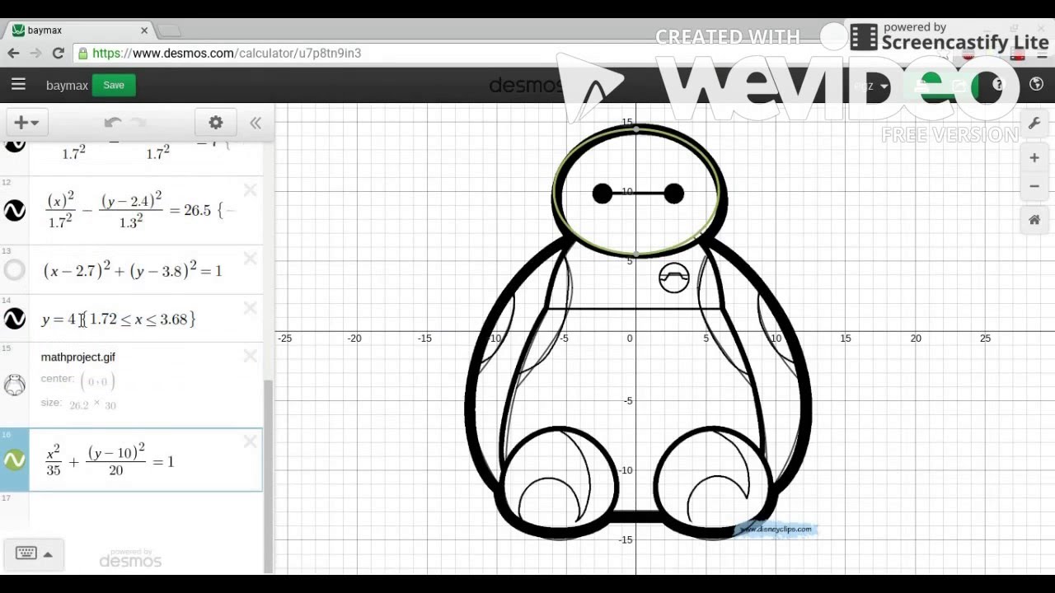Edit the circle equation (x−2.7)²+(y−3.8)²=1

[133, 270]
